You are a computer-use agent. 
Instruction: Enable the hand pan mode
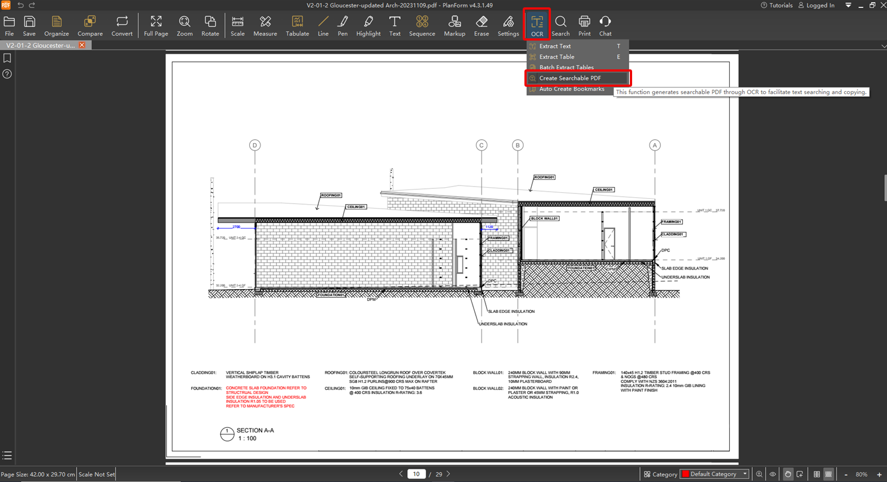tap(788, 474)
